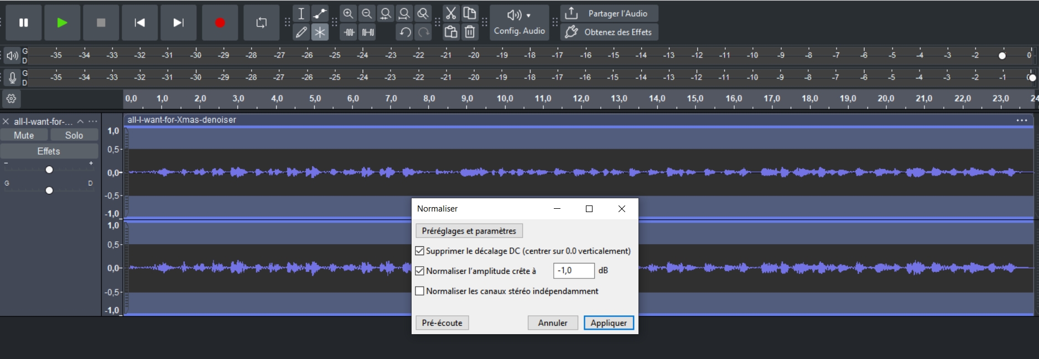Select the Envelope tool
The height and width of the screenshot is (359, 1039).
coord(320,14)
